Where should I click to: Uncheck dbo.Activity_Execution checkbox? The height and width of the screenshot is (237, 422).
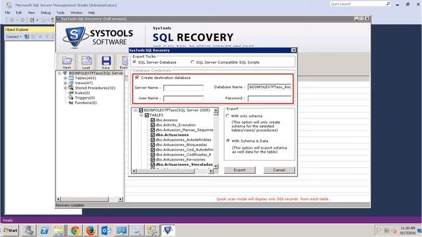(x=152, y=125)
